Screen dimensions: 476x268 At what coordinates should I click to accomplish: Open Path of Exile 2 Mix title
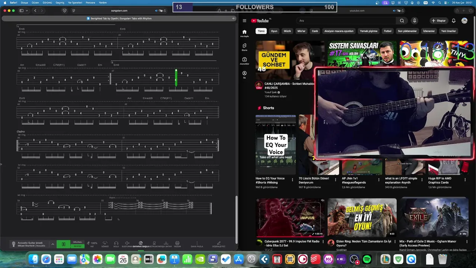tap(428, 243)
